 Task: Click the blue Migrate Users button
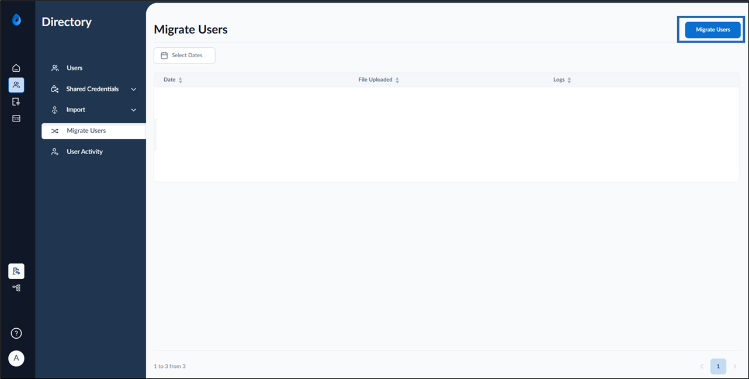[713, 30]
